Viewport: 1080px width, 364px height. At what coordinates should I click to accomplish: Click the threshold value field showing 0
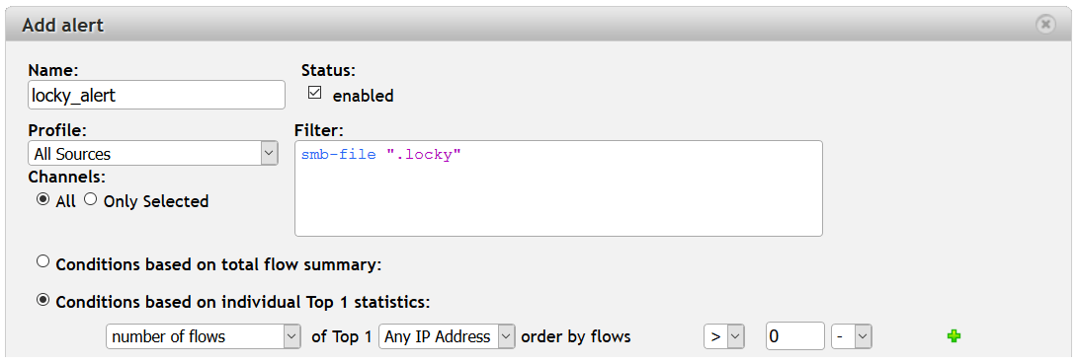pos(794,336)
